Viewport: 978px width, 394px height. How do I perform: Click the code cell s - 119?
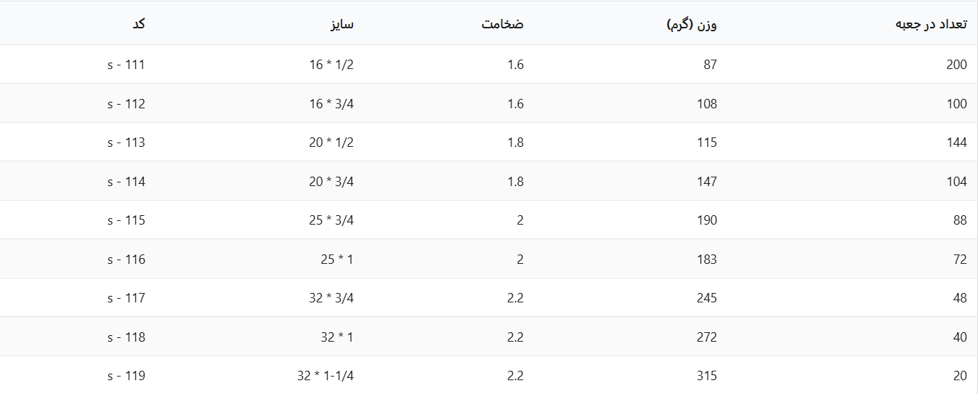126,376
